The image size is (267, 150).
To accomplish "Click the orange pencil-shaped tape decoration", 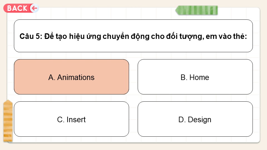I will (8, 121).
